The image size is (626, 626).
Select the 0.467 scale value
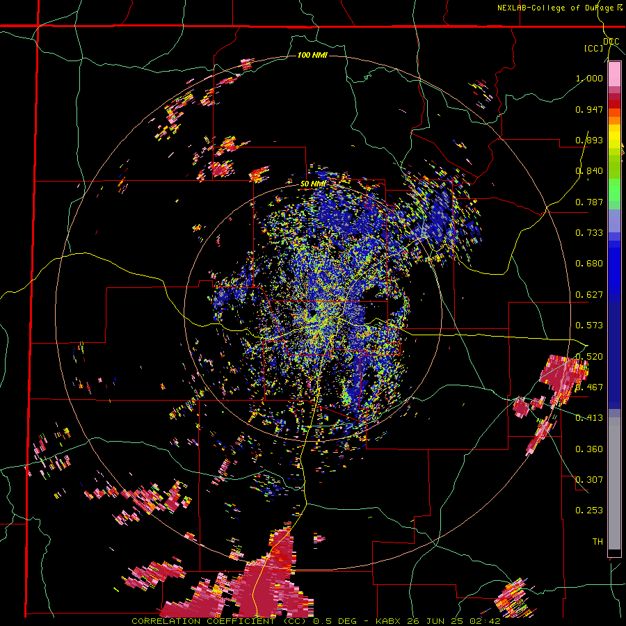589,387
